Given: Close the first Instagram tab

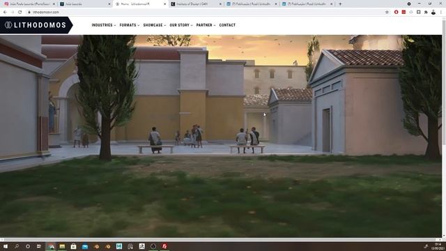Looking at the screenshot, I should pyautogui.click(x=54, y=4).
